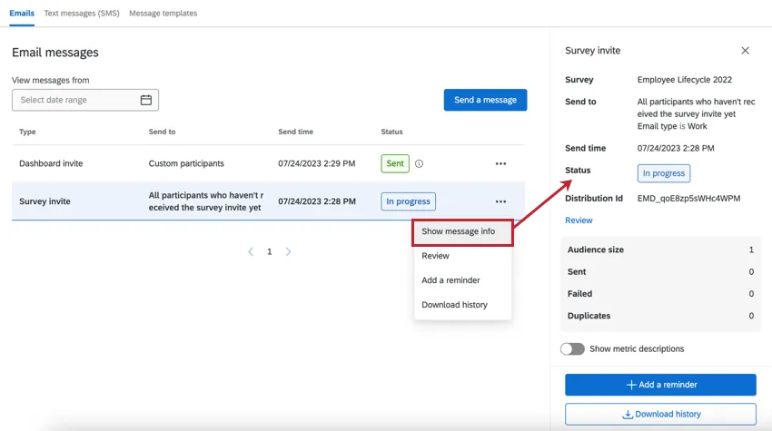Open three-dot menu for Dashboard invite row
772x431 pixels.
(x=500, y=164)
